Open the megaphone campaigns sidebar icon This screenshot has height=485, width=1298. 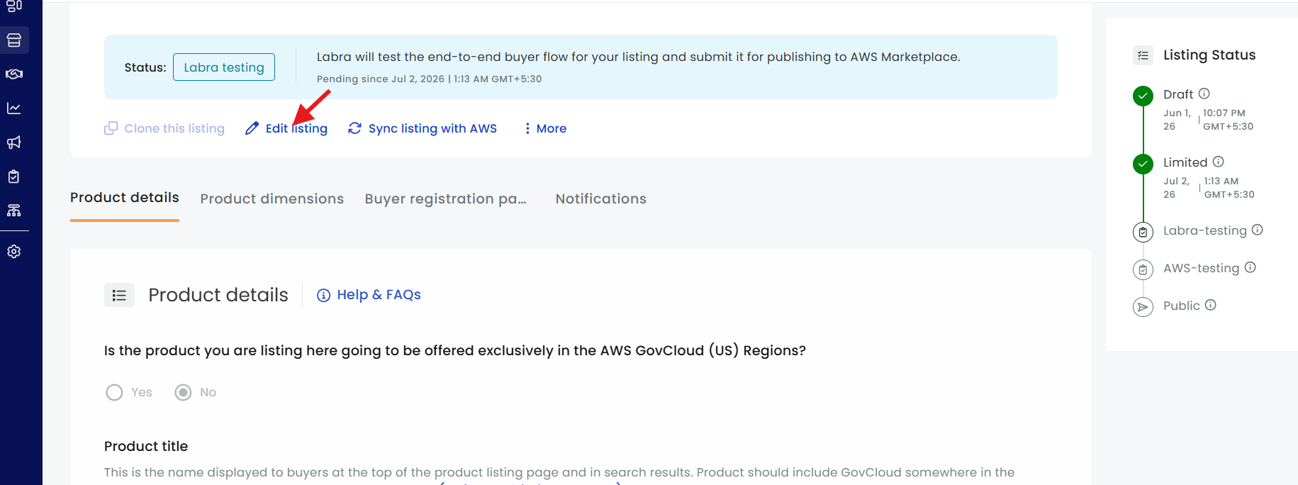(14, 143)
